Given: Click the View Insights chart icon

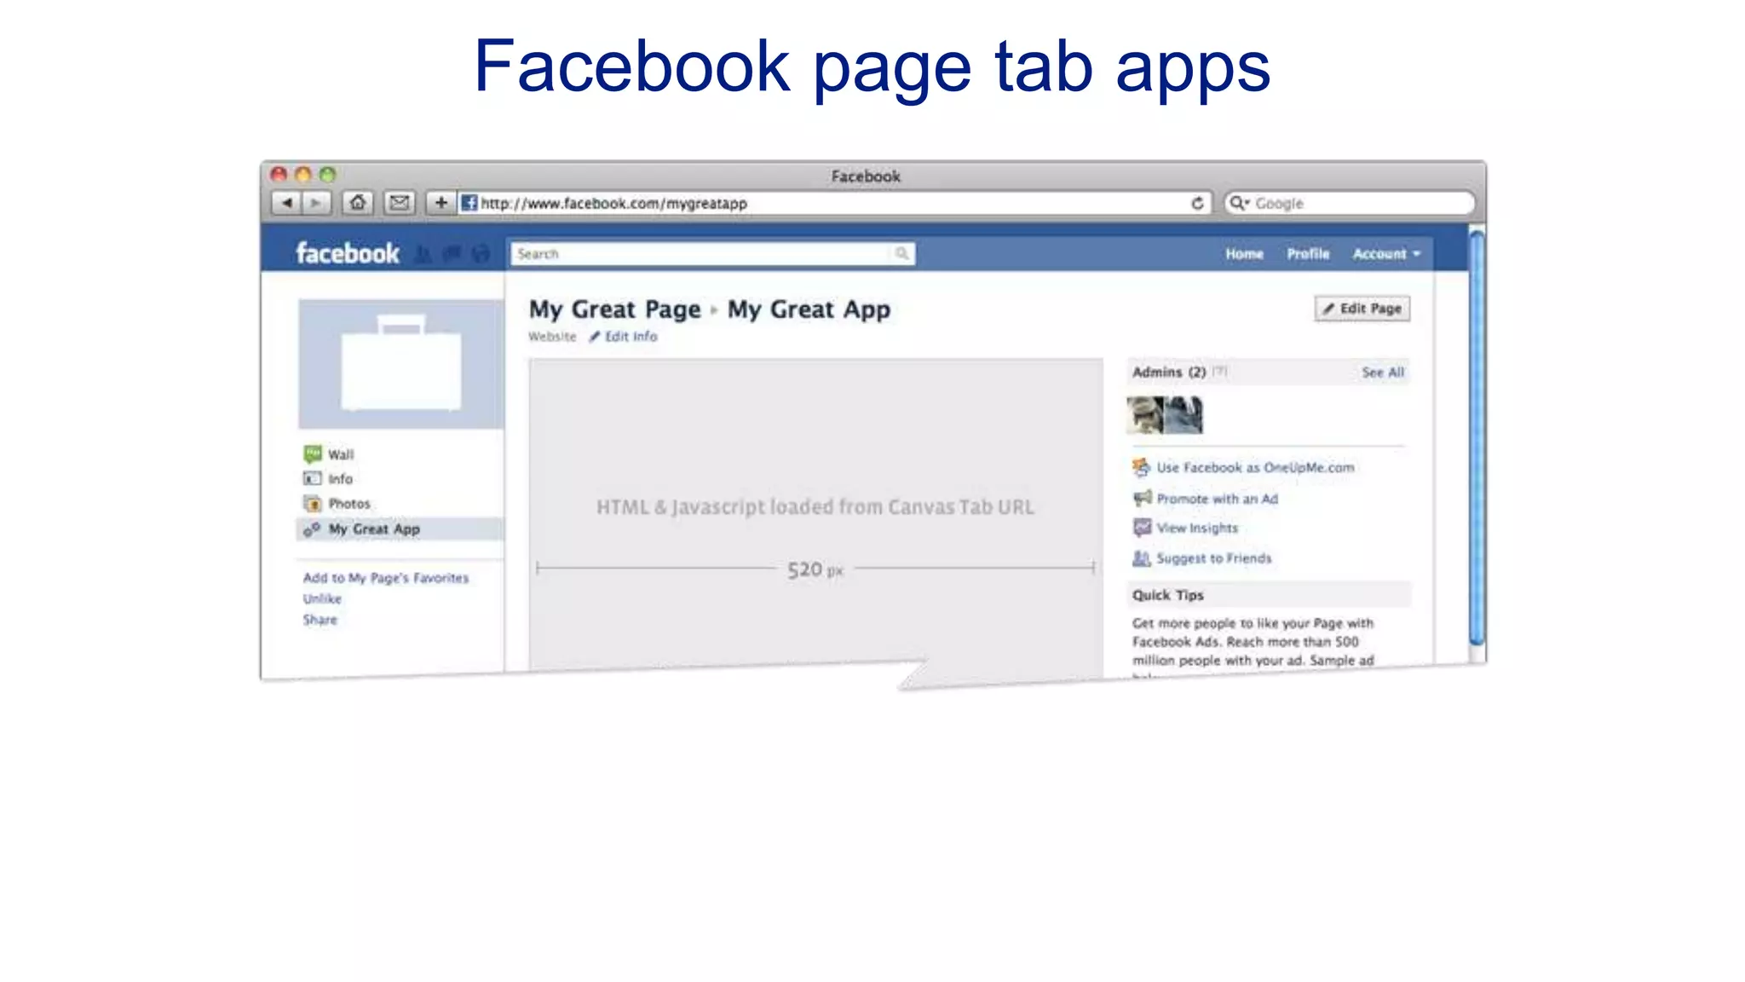Looking at the screenshot, I should click(x=1142, y=528).
